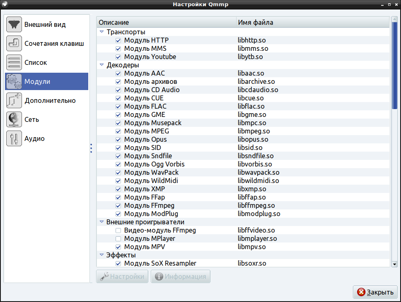Click the Внешний вид butterfly icon

tap(14, 25)
